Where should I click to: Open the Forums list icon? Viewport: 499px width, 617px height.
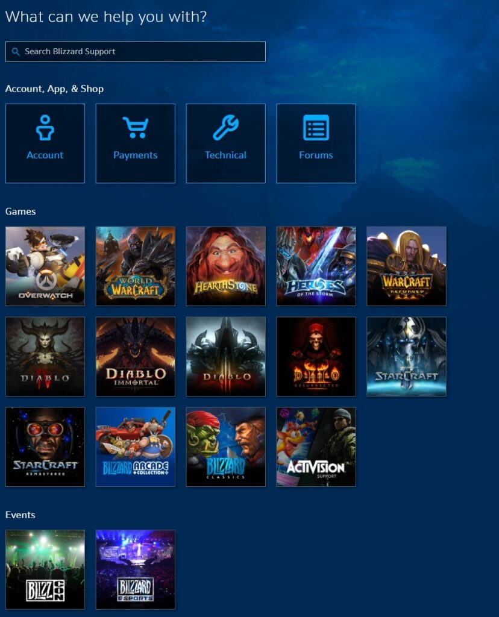[x=316, y=128]
